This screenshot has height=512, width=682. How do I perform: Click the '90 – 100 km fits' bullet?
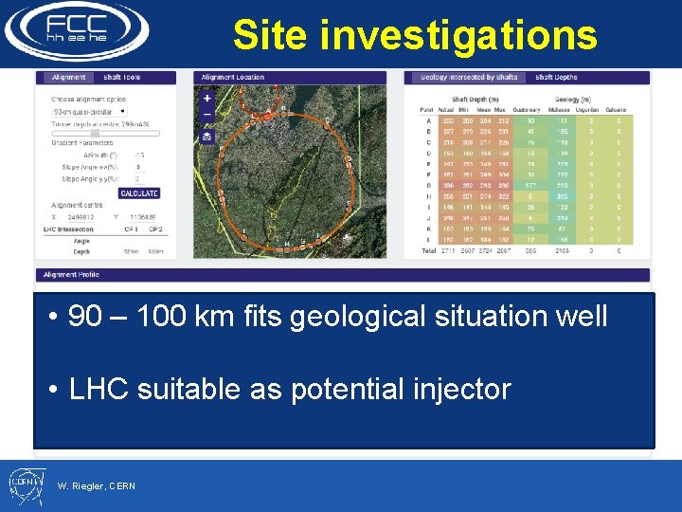pyautogui.click(x=337, y=315)
